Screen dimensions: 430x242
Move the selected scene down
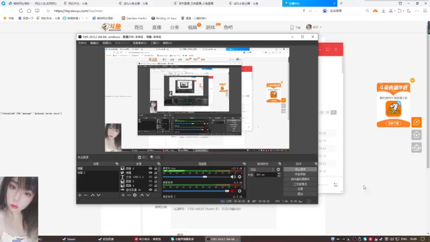click(x=99, y=195)
